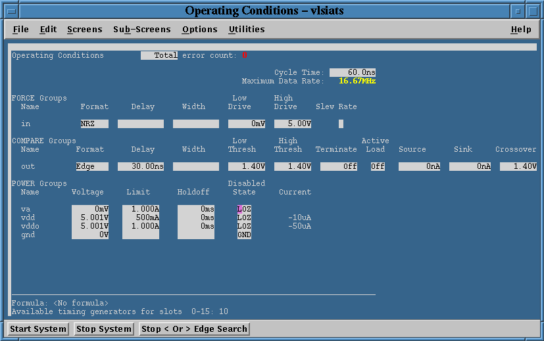544x341 pixels.
Task: Click the empty Delay field for in
Action: point(141,124)
